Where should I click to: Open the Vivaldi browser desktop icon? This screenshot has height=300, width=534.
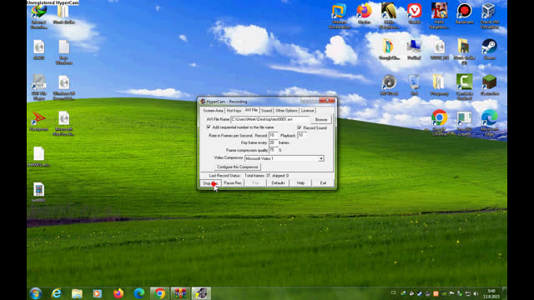pos(414,13)
